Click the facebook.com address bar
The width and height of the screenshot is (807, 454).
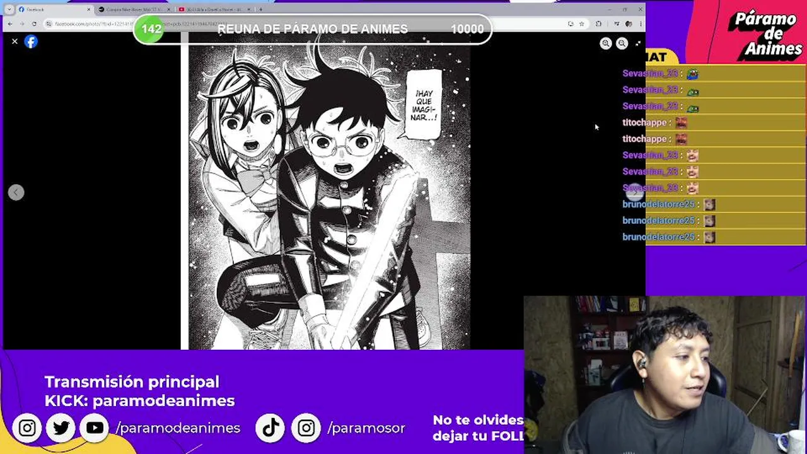(315, 24)
